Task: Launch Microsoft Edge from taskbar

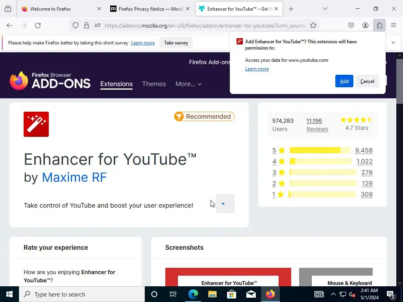Action: click(193, 294)
